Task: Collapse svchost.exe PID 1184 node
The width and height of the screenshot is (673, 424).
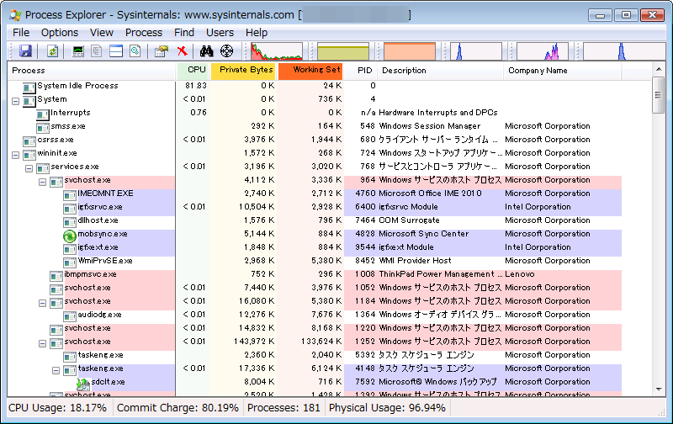Action: point(43,304)
